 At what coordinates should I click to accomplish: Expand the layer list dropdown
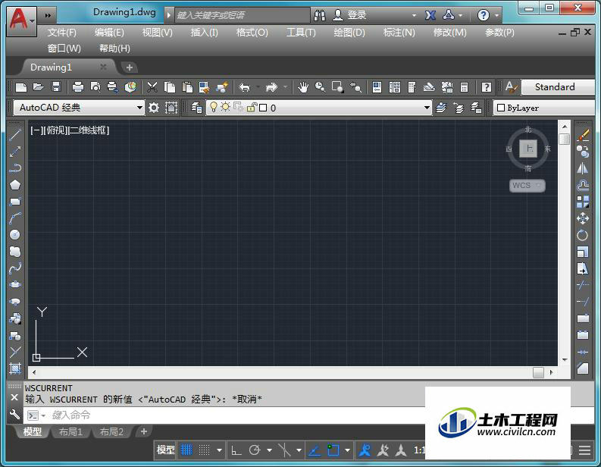point(427,108)
